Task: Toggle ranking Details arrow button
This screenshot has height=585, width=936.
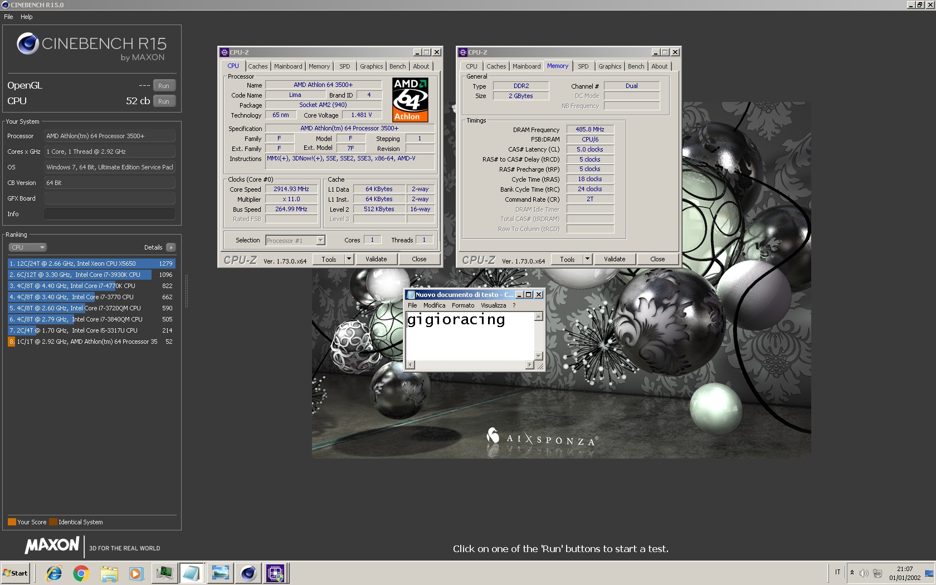Action: [x=171, y=247]
